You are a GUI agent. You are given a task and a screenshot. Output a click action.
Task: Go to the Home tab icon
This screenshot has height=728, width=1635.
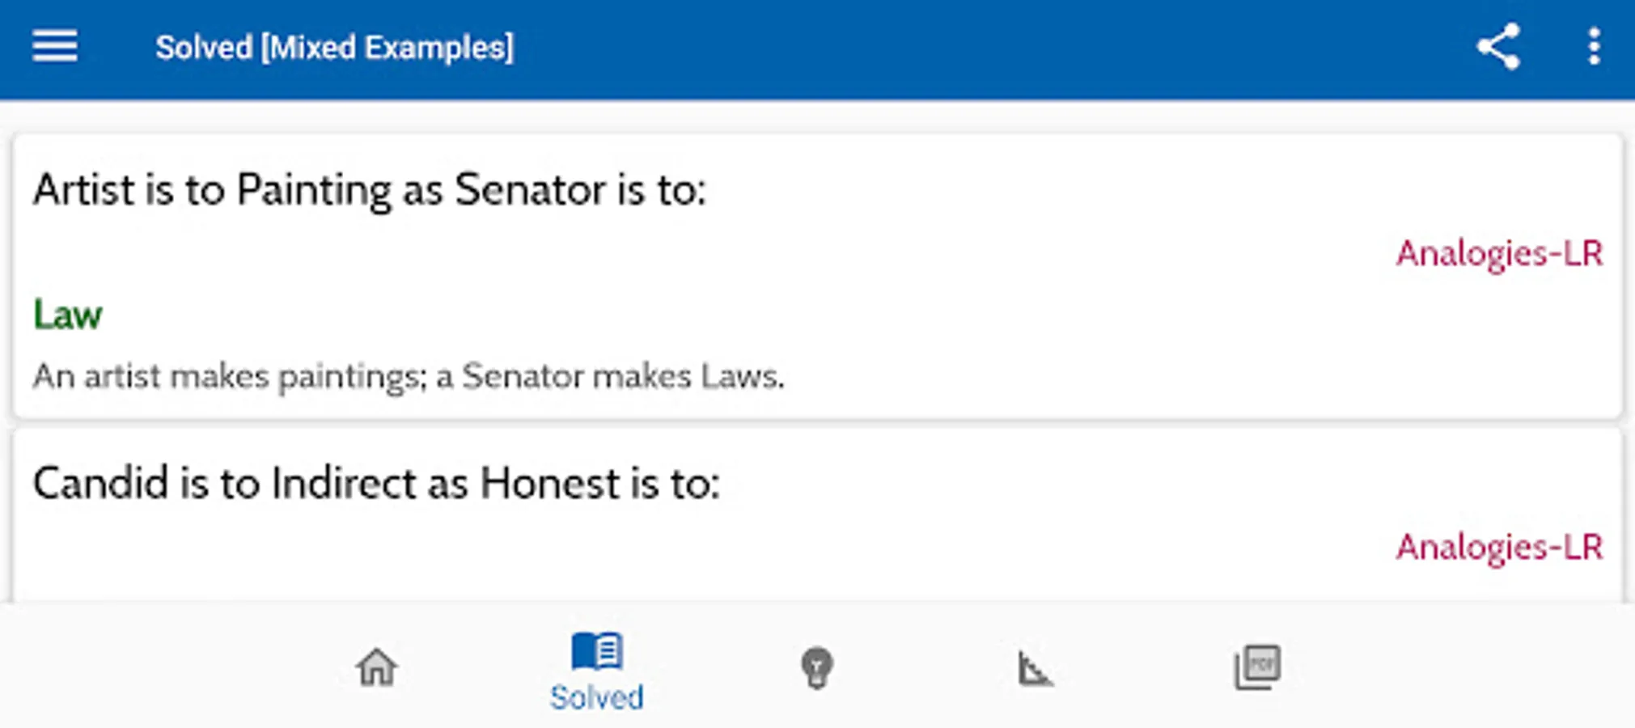tap(377, 668)
